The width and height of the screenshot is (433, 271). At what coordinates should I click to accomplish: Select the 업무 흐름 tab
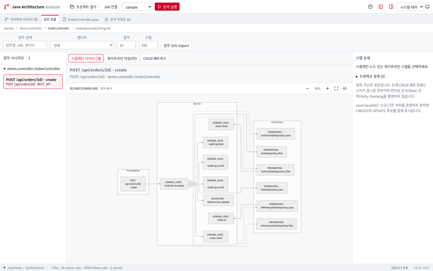(50, 19)
